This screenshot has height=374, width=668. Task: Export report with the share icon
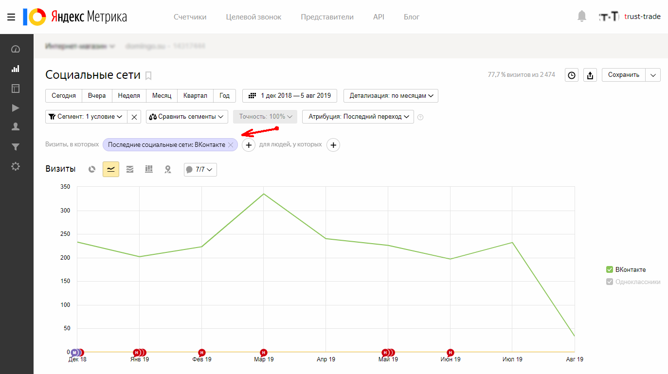click(x=590, y=75)
